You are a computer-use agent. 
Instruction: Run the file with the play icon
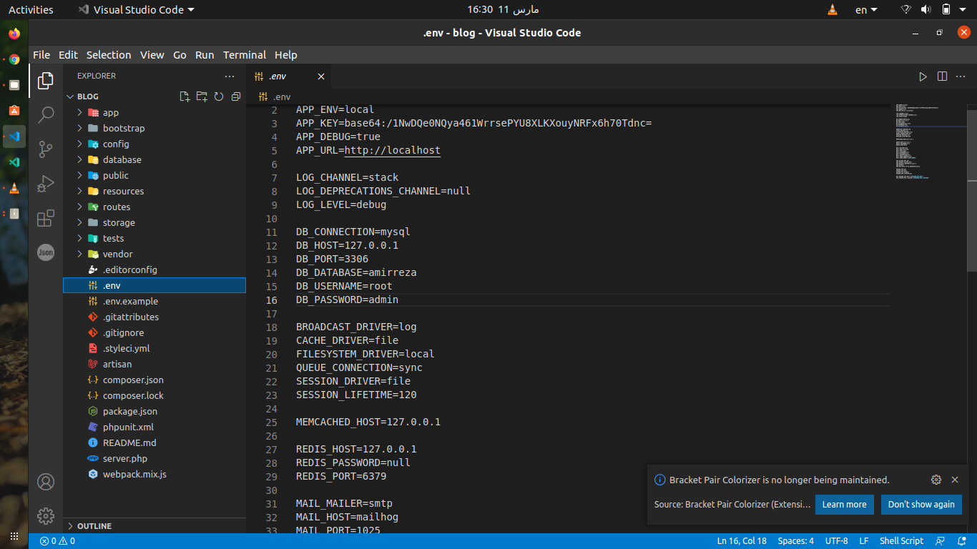point(923,76)
